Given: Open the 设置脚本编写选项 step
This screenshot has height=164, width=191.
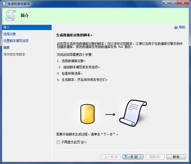Looking at the screenshot, I should click(x=16, y=41).
